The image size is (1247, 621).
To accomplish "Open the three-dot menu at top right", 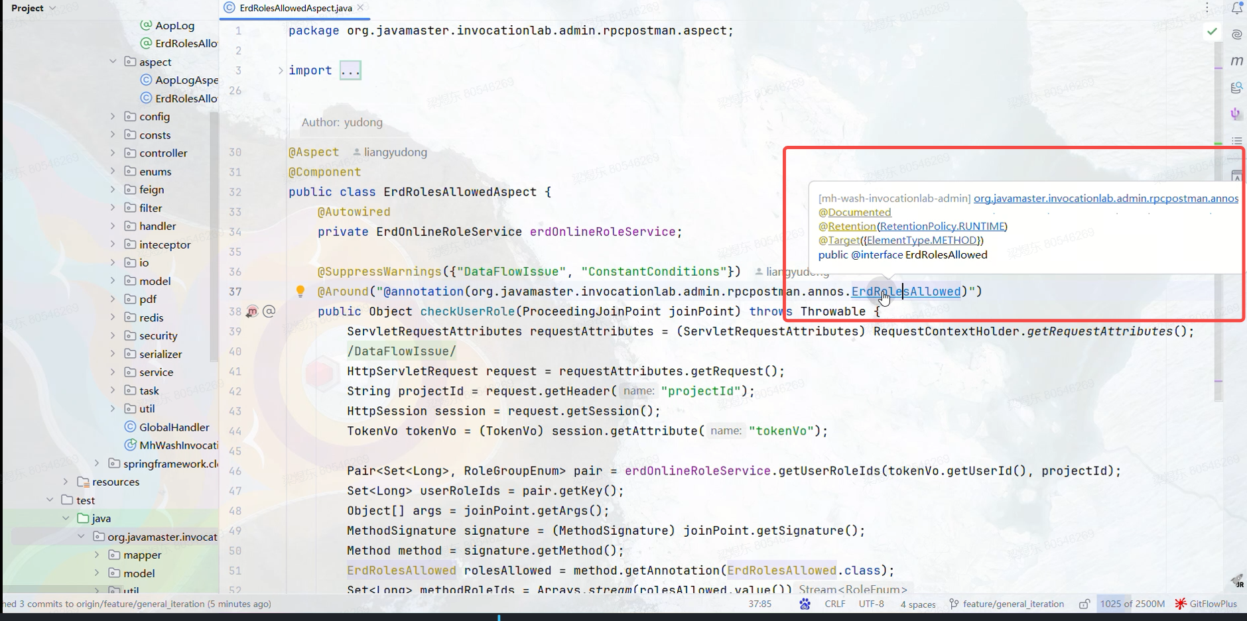I will point(1206,7).
